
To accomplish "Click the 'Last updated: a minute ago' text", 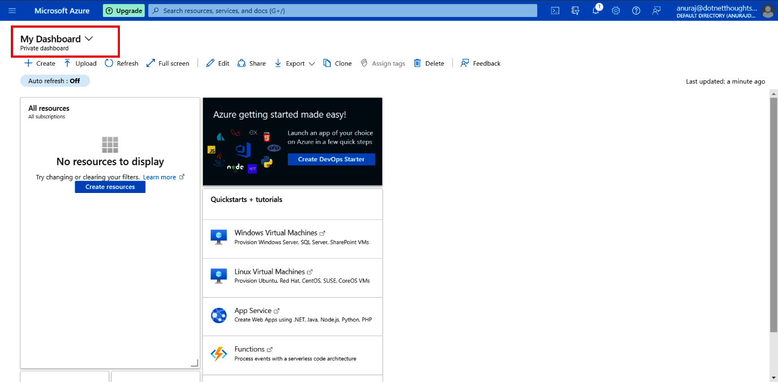I will pos(725,81).
